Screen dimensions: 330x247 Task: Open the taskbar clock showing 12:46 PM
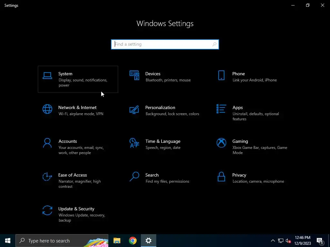point(302,241)
